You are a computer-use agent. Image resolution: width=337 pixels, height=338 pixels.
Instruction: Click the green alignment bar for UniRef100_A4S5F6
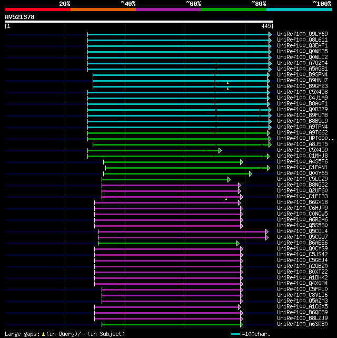172,162
